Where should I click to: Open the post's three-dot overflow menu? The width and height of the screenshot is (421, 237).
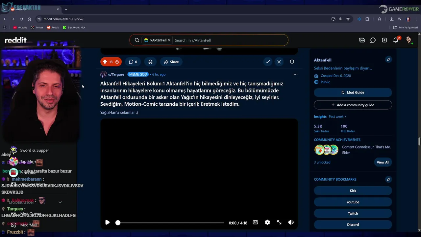295,74
